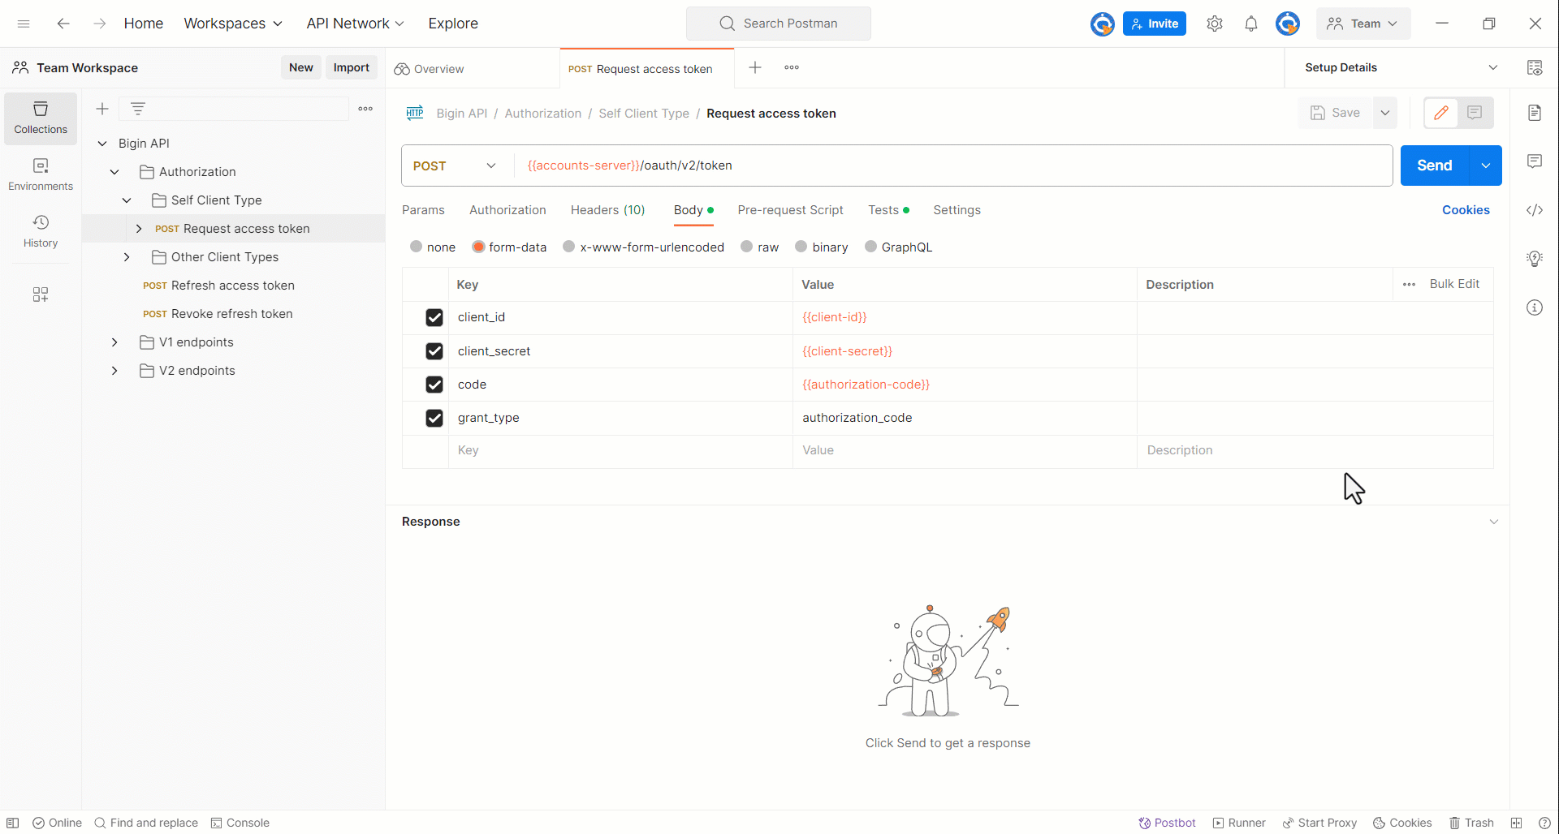The width and height of the screenshot is (1559, 834).
Task: Toggle the sidebar from the status bar
Action: pyautogui.click(x=13, y=823)
